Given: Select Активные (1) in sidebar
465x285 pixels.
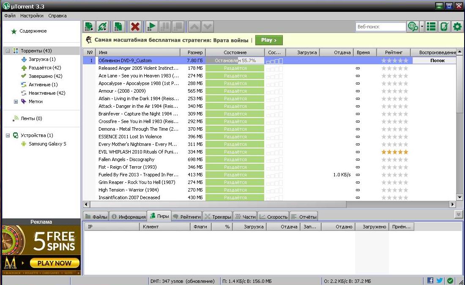Looking at the screenshot, I should [x=43, y=85].
